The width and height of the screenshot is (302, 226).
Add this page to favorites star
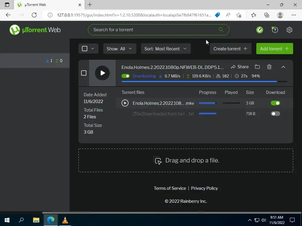point(239,15)
